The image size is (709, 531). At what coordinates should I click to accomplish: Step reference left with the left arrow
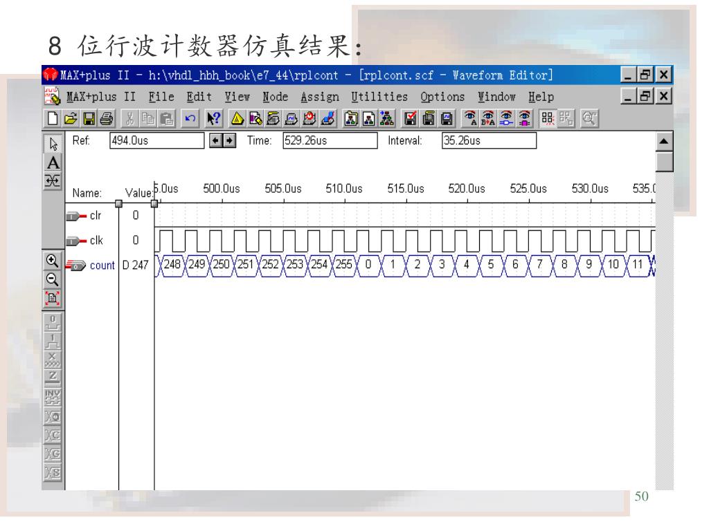[x=216, y=141]
